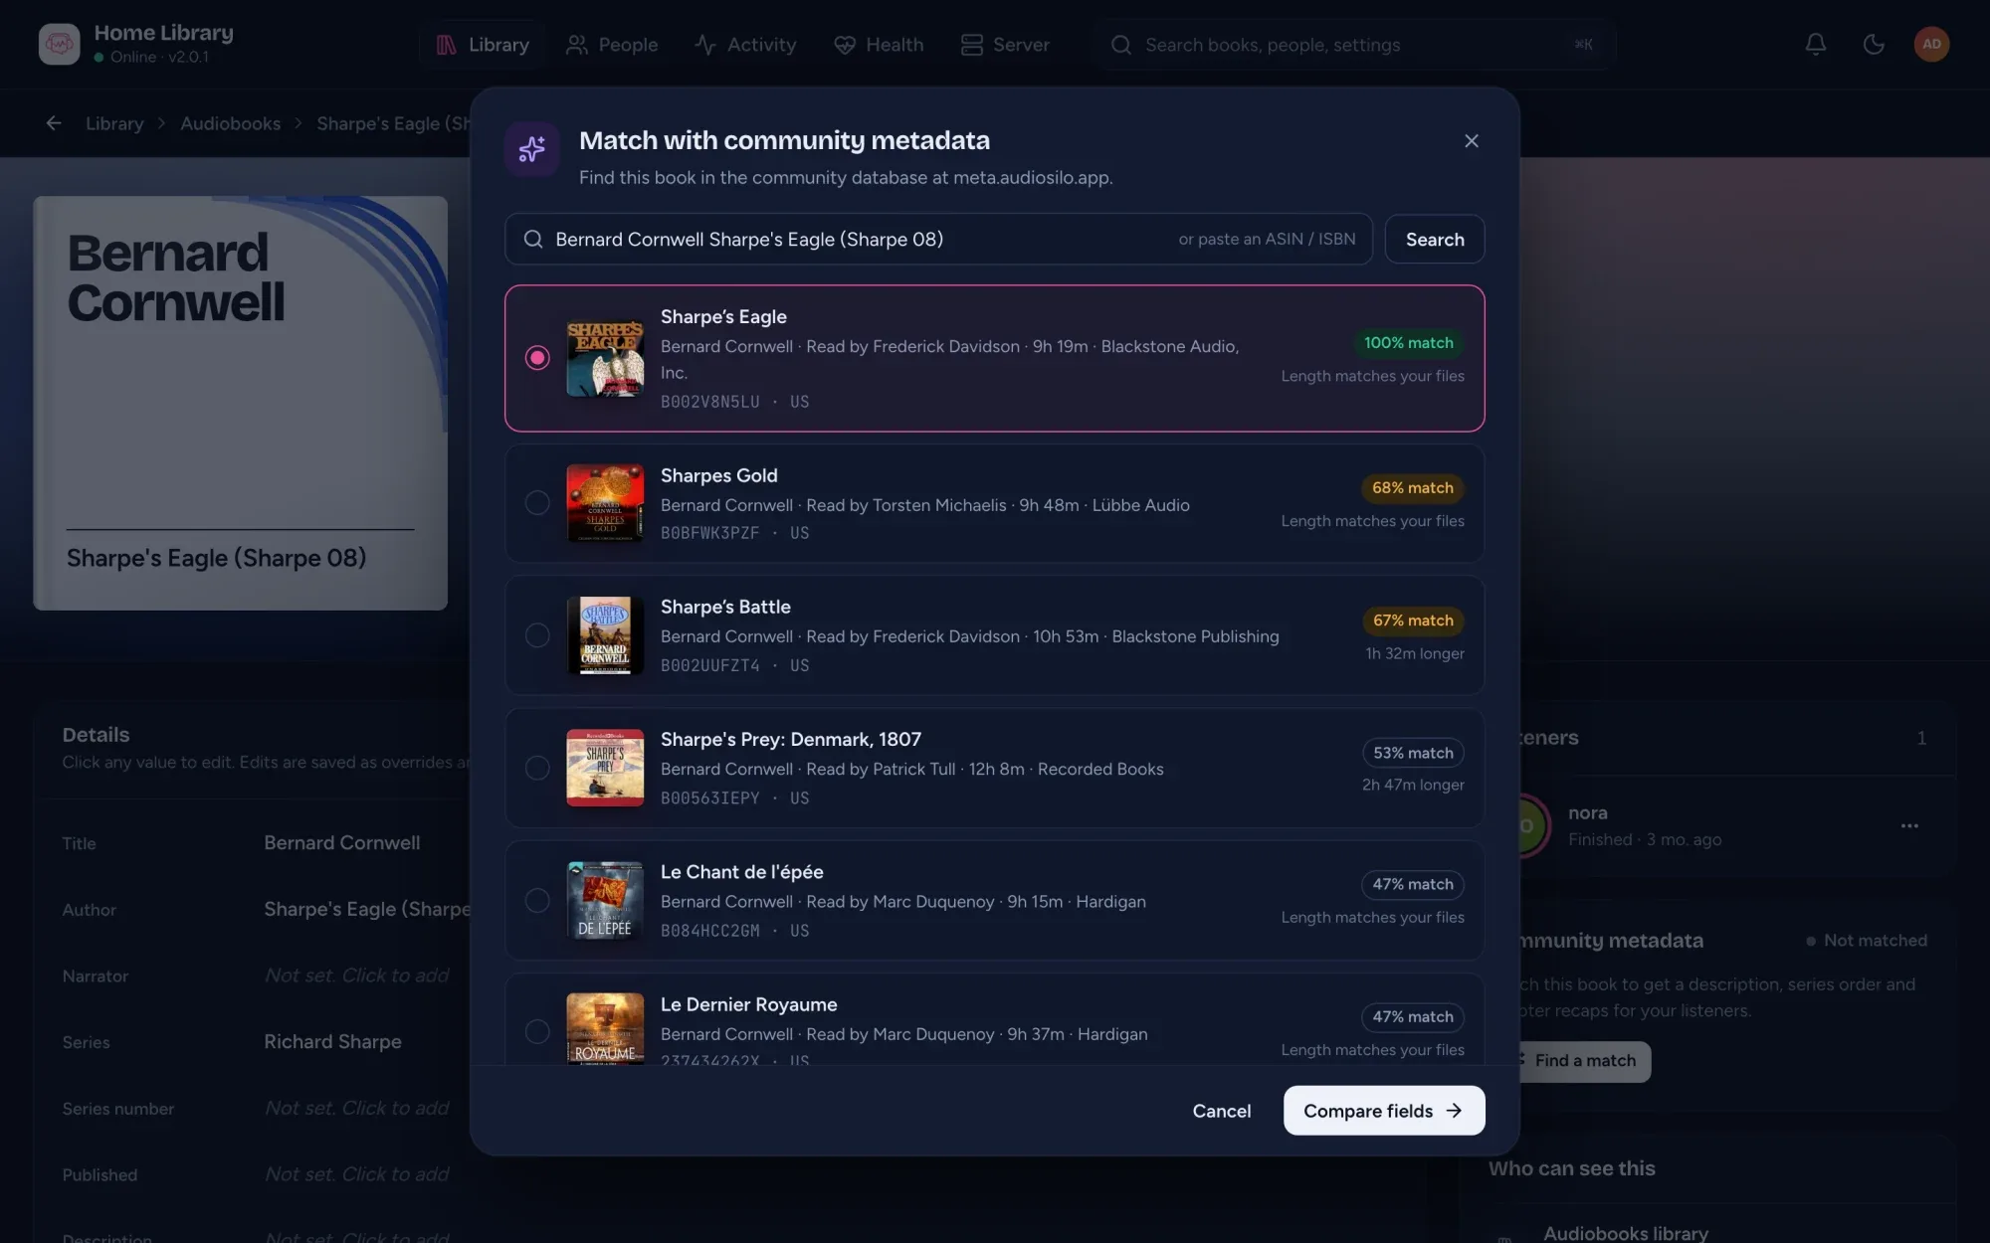Image resolution: width=1990 pixels, height=1243 pixels.
Task: Click the global search magnifier icon
Action: click(x=1121, y=45)
